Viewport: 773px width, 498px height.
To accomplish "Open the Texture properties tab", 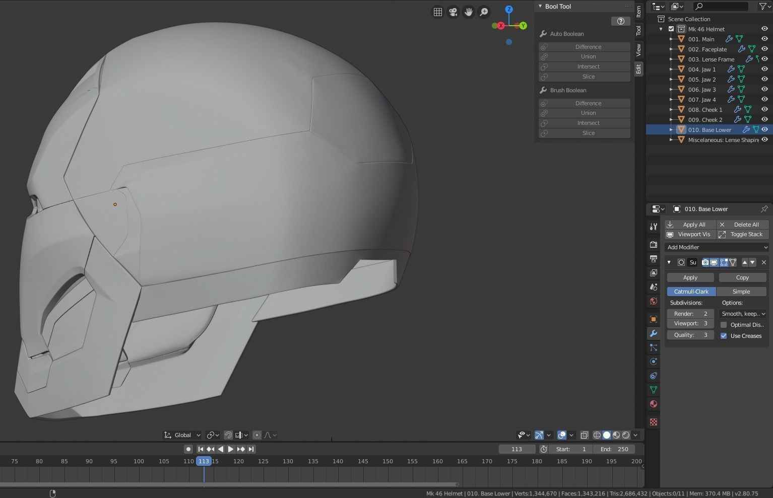I will (654, 422).
